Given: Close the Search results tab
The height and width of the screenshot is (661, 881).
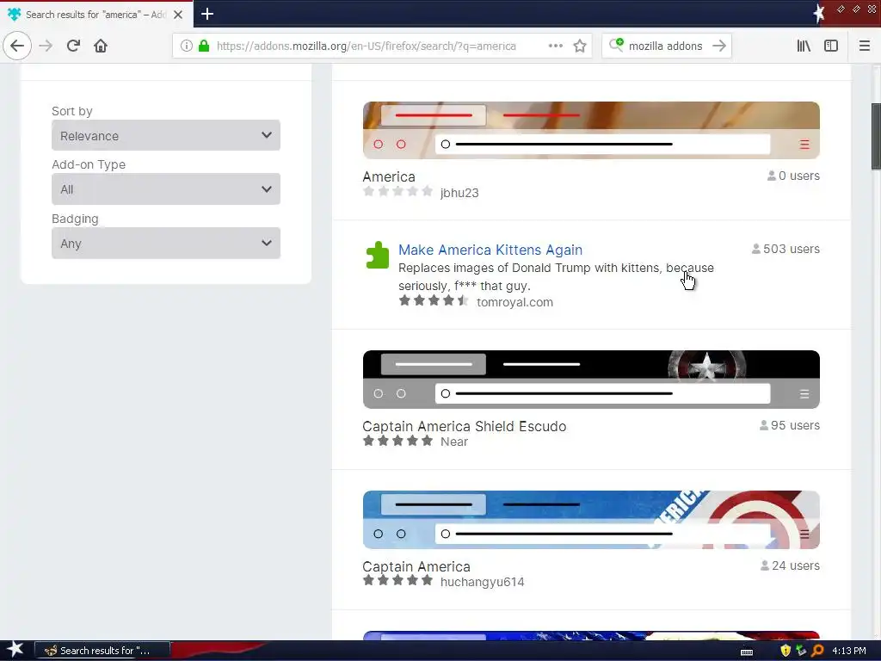Looking at the screenshot, I should pyautogui.click(x=178, y=15).
